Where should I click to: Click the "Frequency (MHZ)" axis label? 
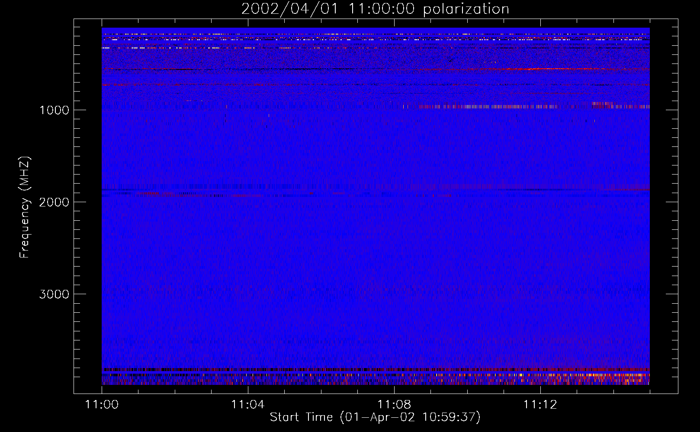coord(25,207)
